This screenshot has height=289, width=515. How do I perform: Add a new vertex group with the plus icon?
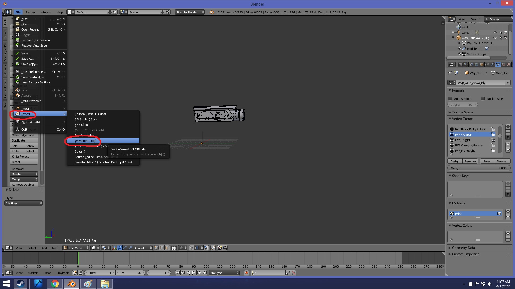tap(508, 127)
